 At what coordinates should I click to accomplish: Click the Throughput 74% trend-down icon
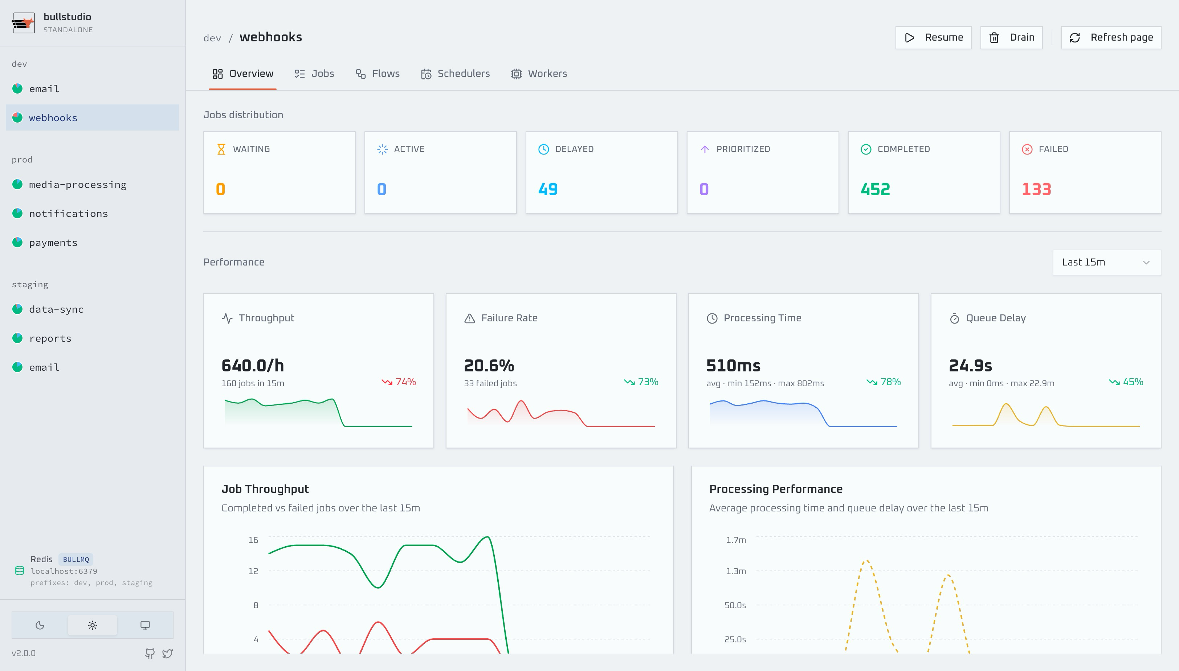pyautogui.click(x=387, y=382)
